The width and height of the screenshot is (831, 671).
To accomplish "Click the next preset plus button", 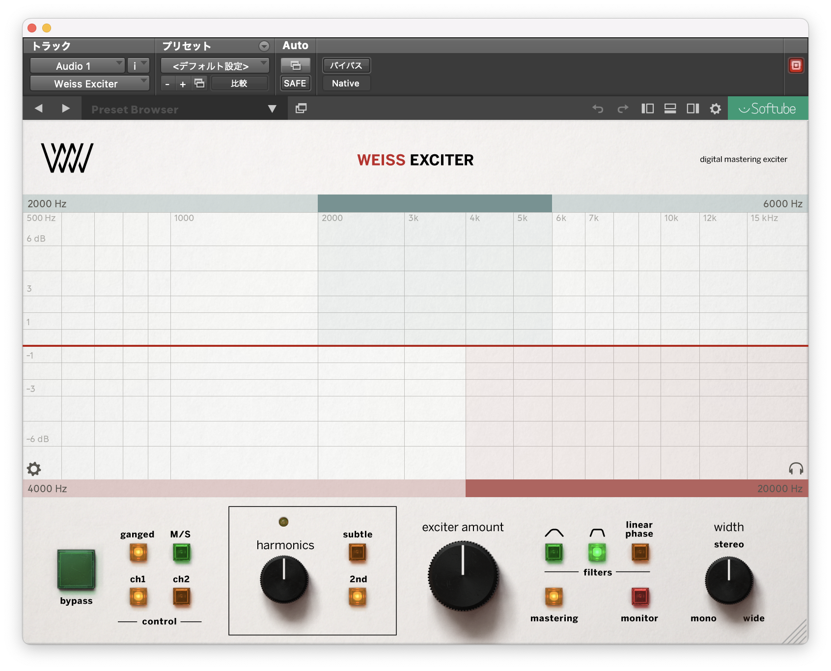I will (183, 84).
